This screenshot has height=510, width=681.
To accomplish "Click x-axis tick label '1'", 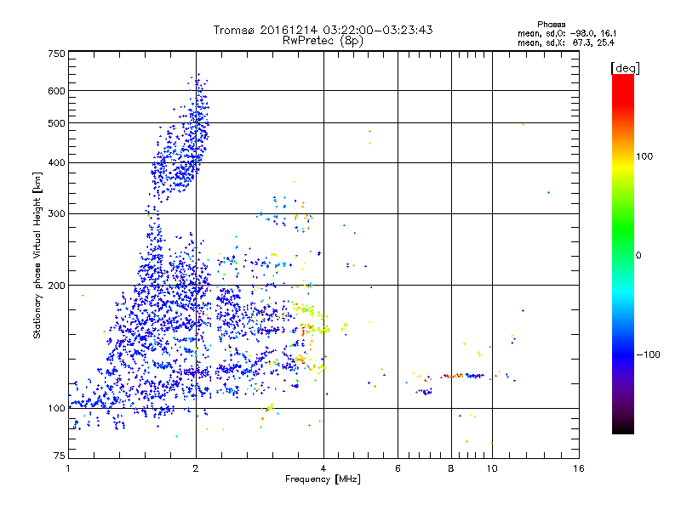I will 68,468.
